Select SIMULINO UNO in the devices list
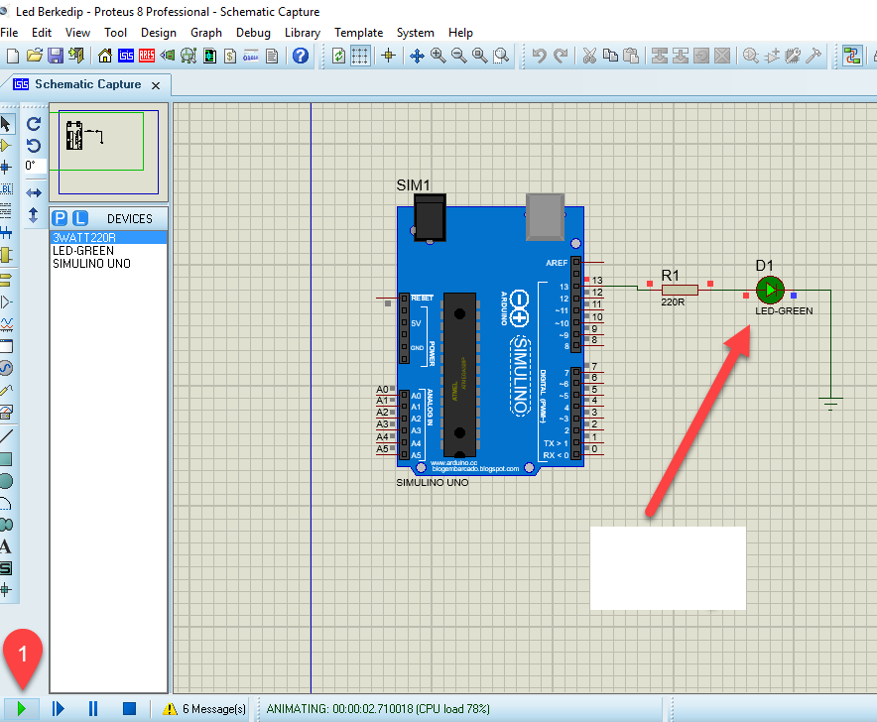Image resolution: width=877 pixels, height=722 pixels. point(108,264)
